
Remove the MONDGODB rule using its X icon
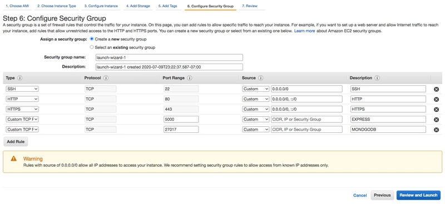click(436, 130)
